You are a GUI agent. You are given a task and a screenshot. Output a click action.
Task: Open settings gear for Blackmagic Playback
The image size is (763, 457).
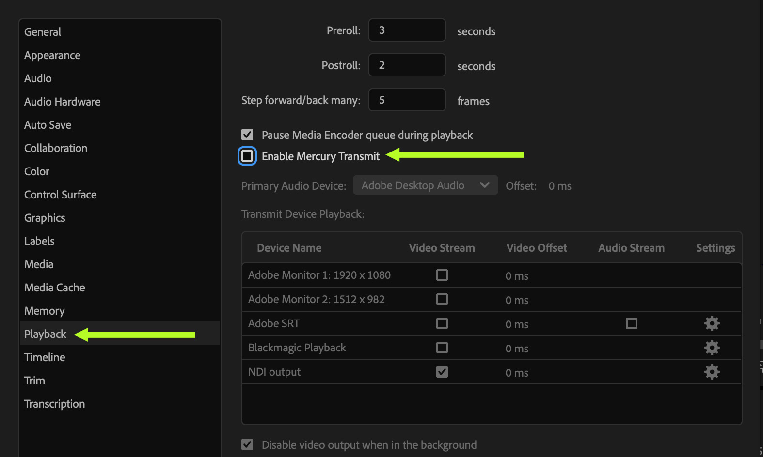tap(712, 348)
